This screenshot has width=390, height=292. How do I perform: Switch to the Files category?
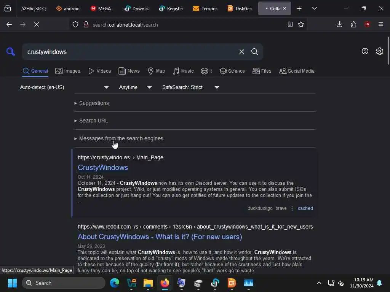pos(262,71)
